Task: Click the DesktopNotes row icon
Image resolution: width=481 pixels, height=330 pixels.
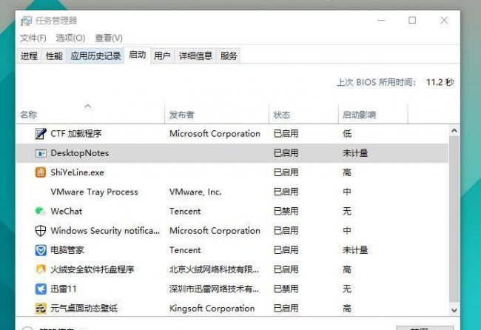Action: click(41, 153)
